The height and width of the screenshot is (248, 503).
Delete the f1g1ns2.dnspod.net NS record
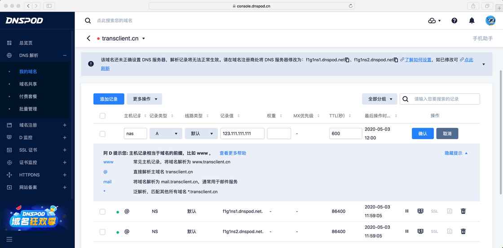(463, 231)
